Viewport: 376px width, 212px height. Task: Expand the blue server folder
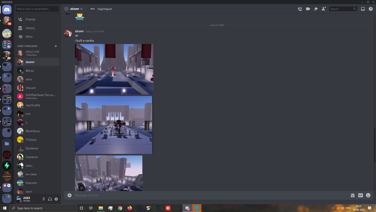click(7, 144)
